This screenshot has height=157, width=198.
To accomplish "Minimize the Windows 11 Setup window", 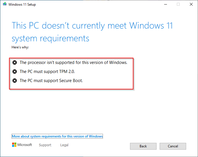I will pyautogui.click(x=166, y=4).
